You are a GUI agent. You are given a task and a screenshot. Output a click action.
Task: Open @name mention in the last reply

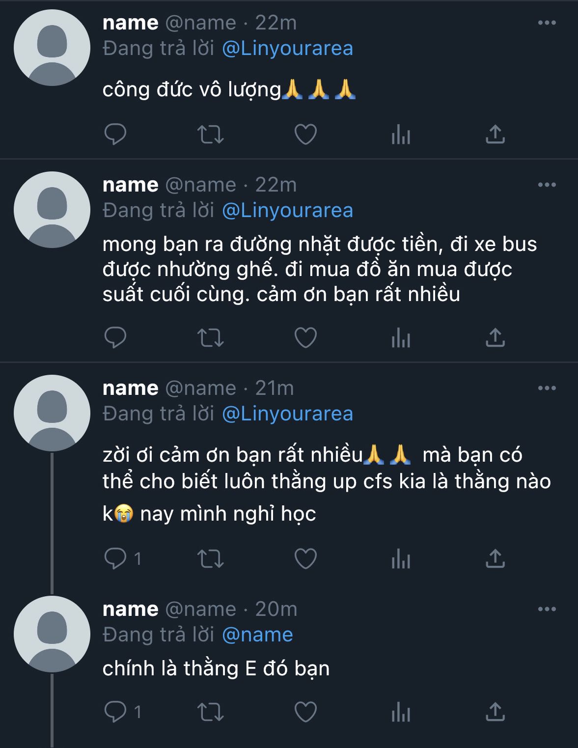[257, 635]
